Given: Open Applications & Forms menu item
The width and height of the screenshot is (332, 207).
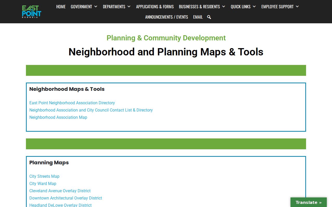Looking at the screenshot, I should coord(155,6).
